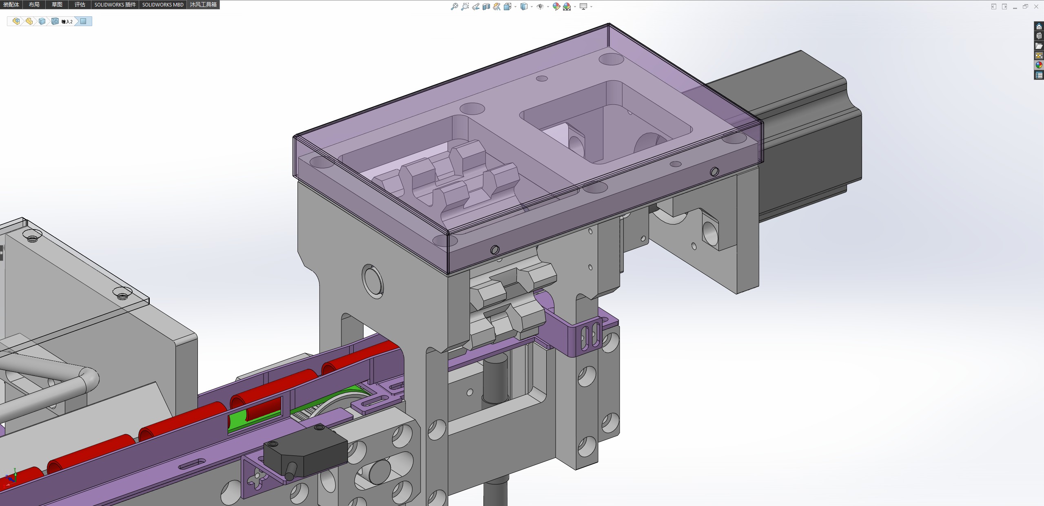This screenshot has height=506, width=1044.
Task: Switch to the 装配体 tab
Action: click(11, 4)
